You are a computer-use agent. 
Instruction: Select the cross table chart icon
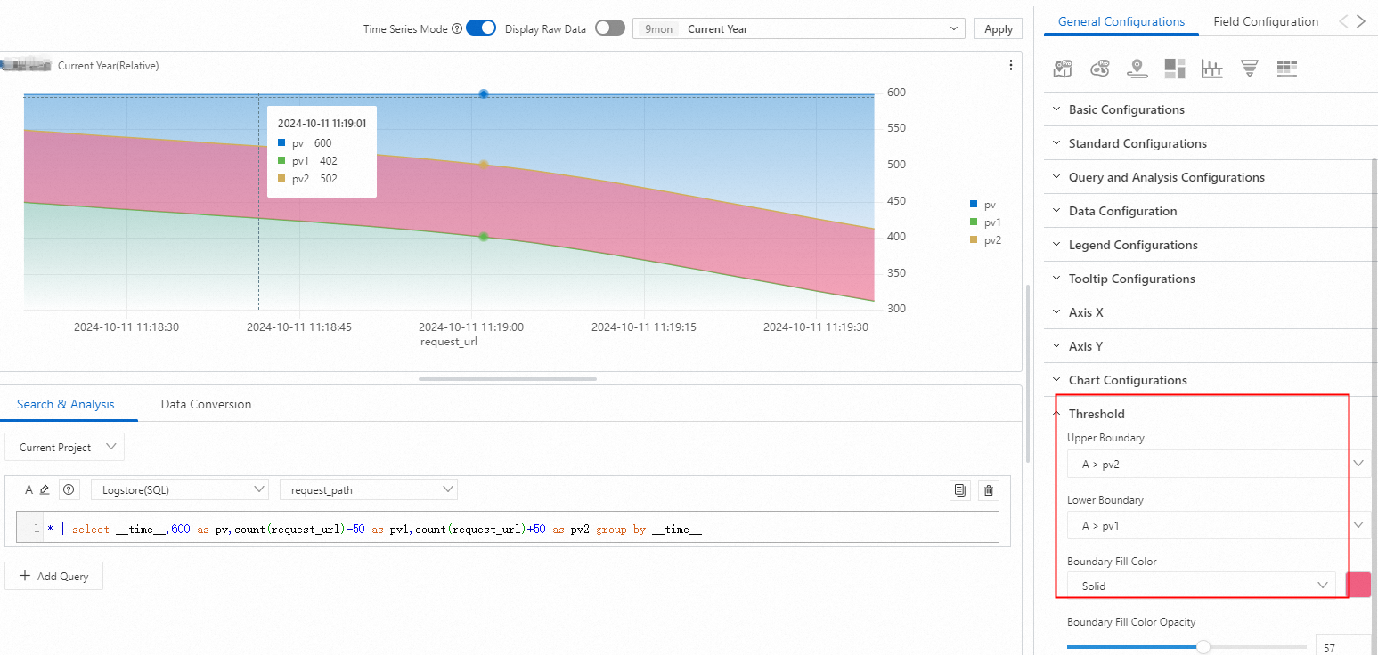click(1286, 69)
